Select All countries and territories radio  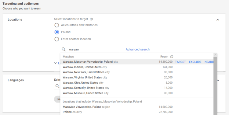[x=57, y=25]
